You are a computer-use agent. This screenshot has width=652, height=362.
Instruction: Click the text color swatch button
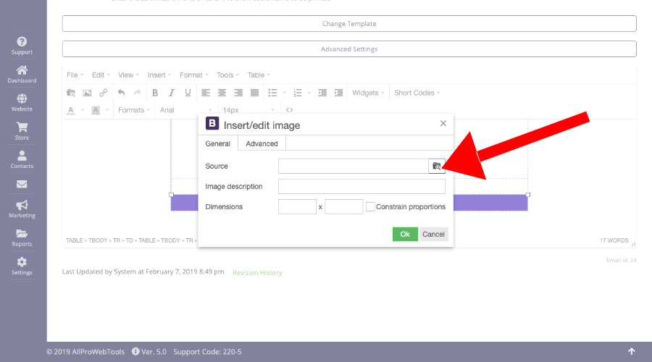pos(71,110)
